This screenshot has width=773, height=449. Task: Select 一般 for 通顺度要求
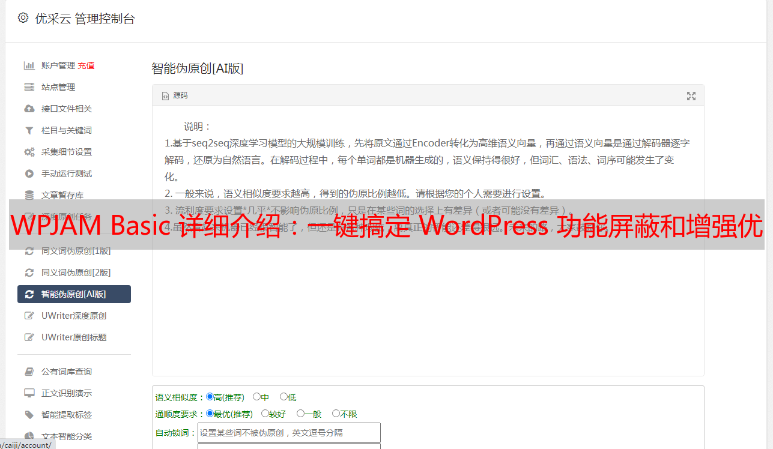(300, 414)
